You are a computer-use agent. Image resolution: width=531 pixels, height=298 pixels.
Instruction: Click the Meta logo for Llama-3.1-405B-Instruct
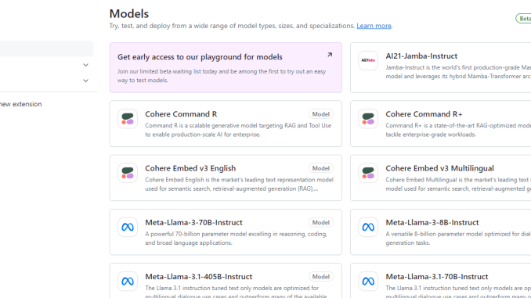pos(128,281)
